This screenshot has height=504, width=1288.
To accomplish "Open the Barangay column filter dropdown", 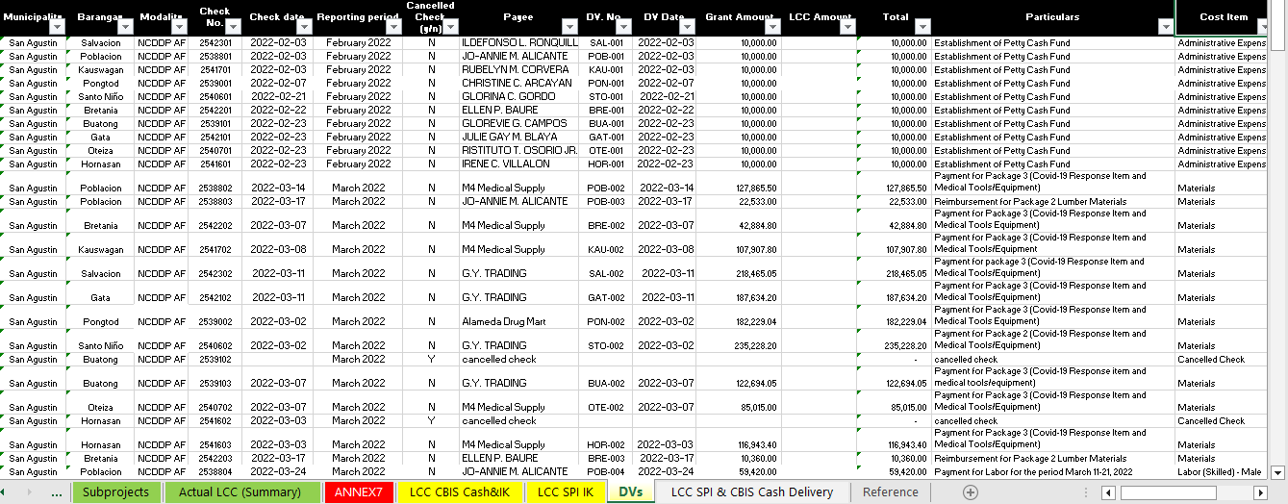I will click(x=127, y=28).
